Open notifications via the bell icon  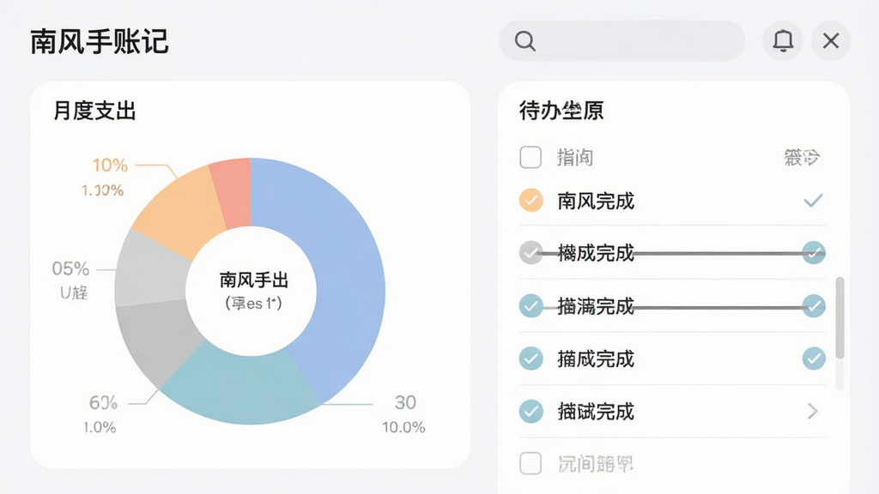tap(783, 41)
